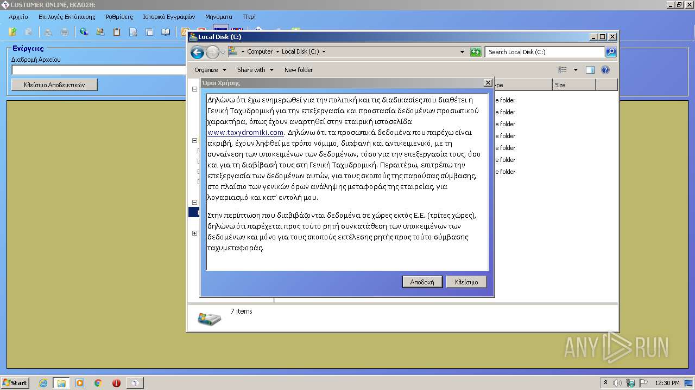Click the Διαδρομή Αρχείου input field
Screen dimensions: 695x390
(x=99, y=70)
